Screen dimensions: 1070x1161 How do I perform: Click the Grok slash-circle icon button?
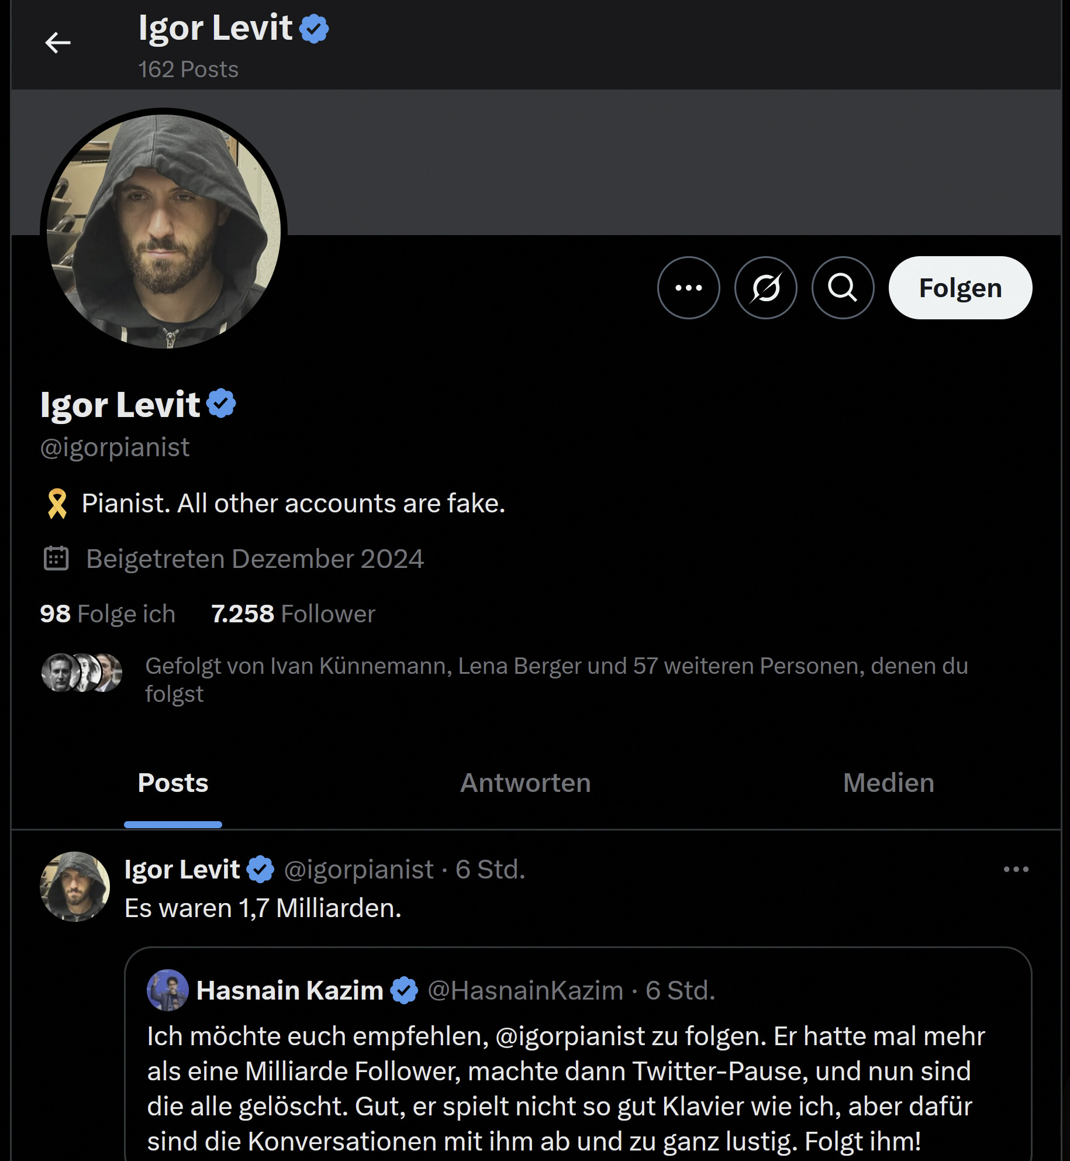765,288
